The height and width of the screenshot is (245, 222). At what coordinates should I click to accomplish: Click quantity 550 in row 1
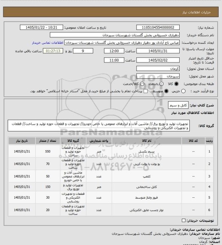47,151
